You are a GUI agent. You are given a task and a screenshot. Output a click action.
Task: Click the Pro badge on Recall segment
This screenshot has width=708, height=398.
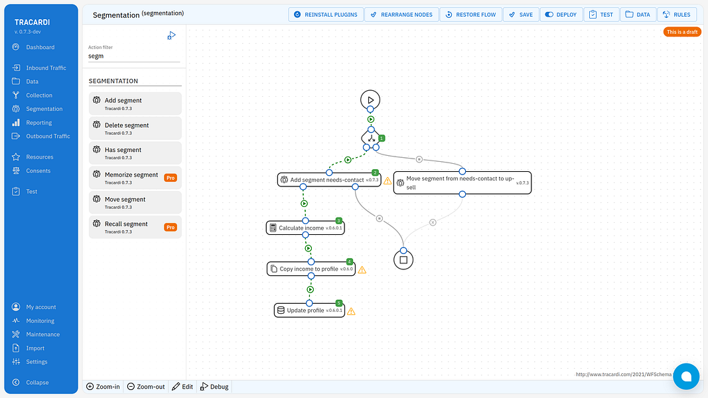tap(171, 227)
